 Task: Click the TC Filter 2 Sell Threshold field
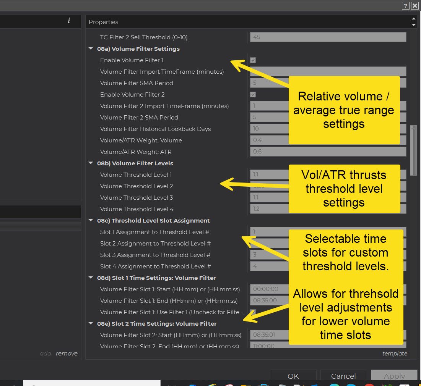pyautogui.click(x=328, y=37)
